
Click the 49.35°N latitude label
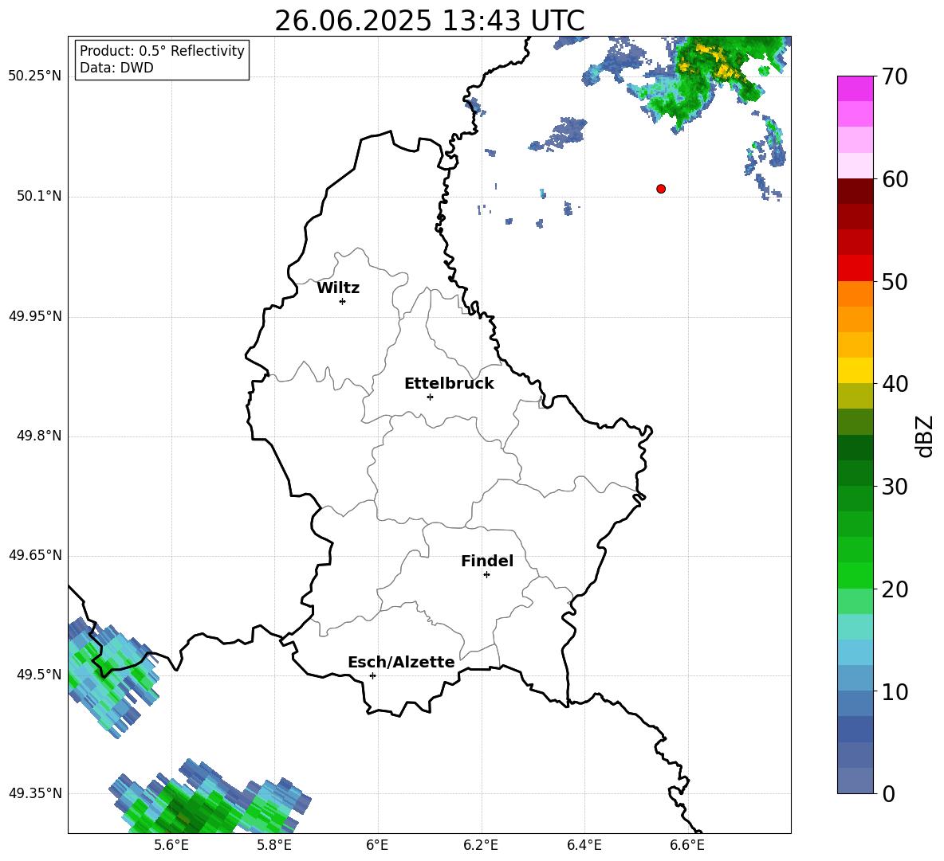[35, 793]
